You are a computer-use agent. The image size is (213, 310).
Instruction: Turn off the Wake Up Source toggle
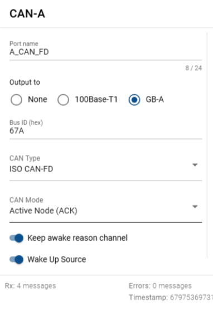tap(16, 259)
